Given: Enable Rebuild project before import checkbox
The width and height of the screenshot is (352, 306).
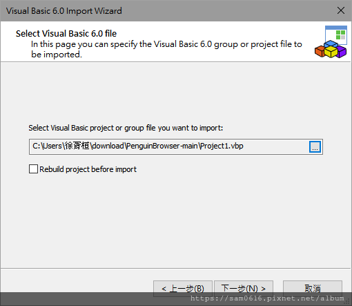Looking at the screenshot, I should pyautogui.click(x=33, y=169).
